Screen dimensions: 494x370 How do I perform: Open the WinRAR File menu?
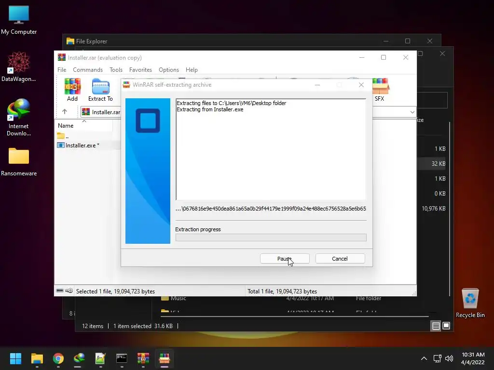coord(62,69)
